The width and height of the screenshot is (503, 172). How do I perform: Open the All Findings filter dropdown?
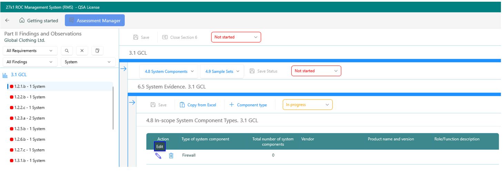(30, 62)
